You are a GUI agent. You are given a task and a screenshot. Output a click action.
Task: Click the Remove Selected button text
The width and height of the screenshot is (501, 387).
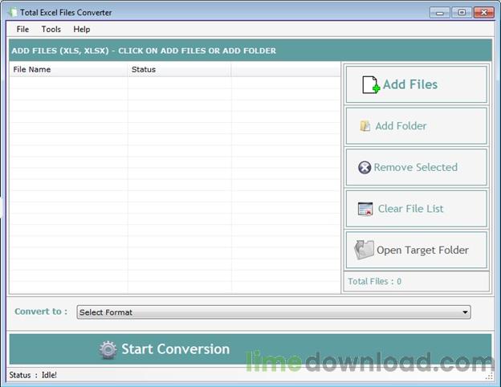pyautogui.click(x=416, y=167)
